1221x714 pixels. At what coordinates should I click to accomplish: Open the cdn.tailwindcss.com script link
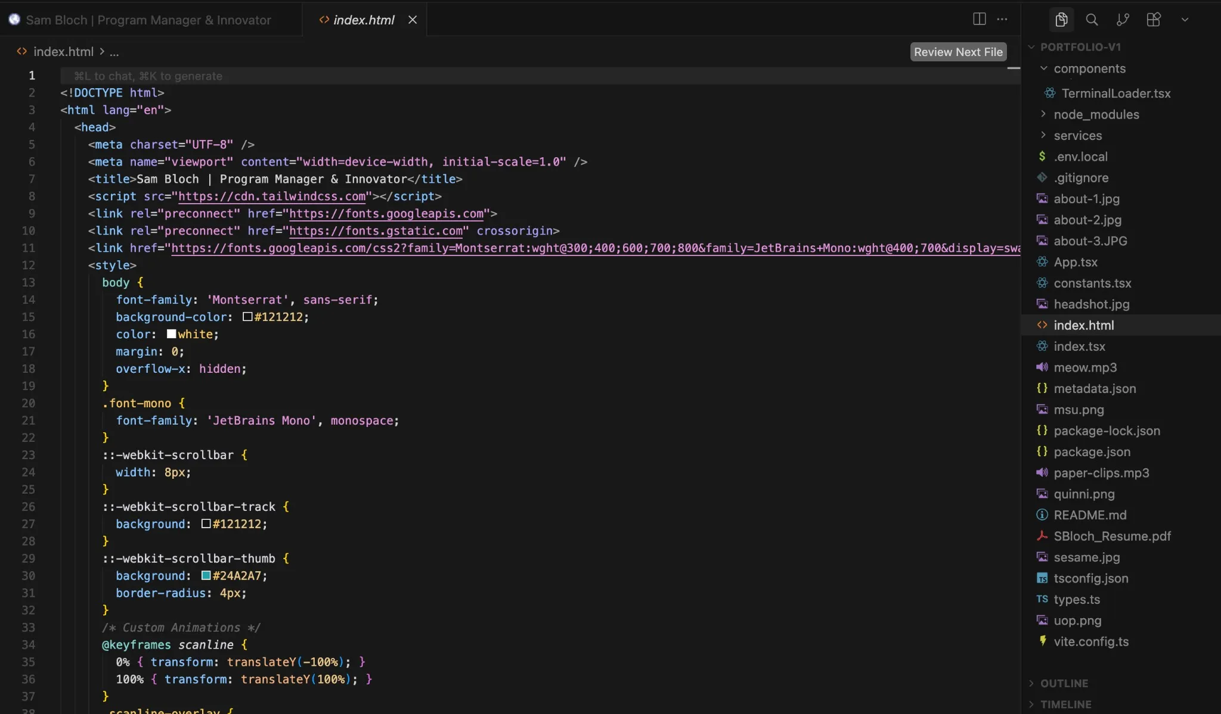coord(272,197)
